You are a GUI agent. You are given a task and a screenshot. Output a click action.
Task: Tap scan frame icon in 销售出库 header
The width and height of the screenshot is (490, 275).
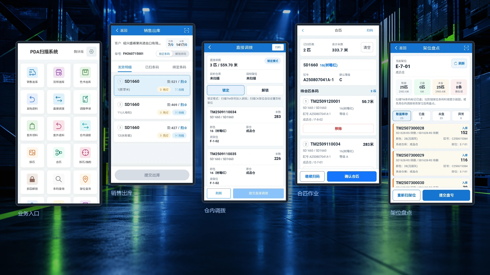187,30
